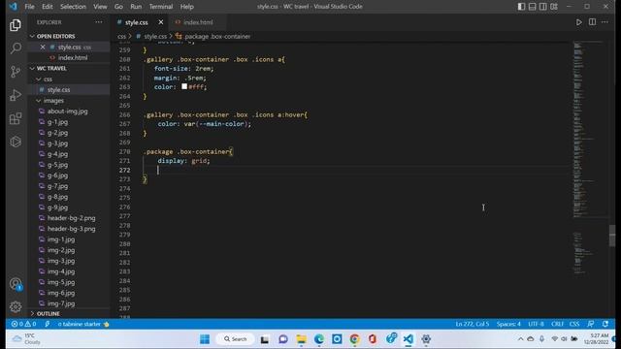The image size is (621, 349).
Task: Open g-1.jpg in explorer
Action: [57, 122]
